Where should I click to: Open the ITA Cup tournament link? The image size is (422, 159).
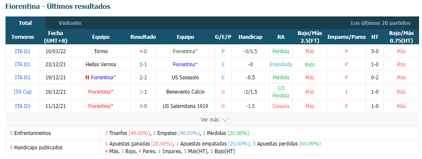[23, 92]
